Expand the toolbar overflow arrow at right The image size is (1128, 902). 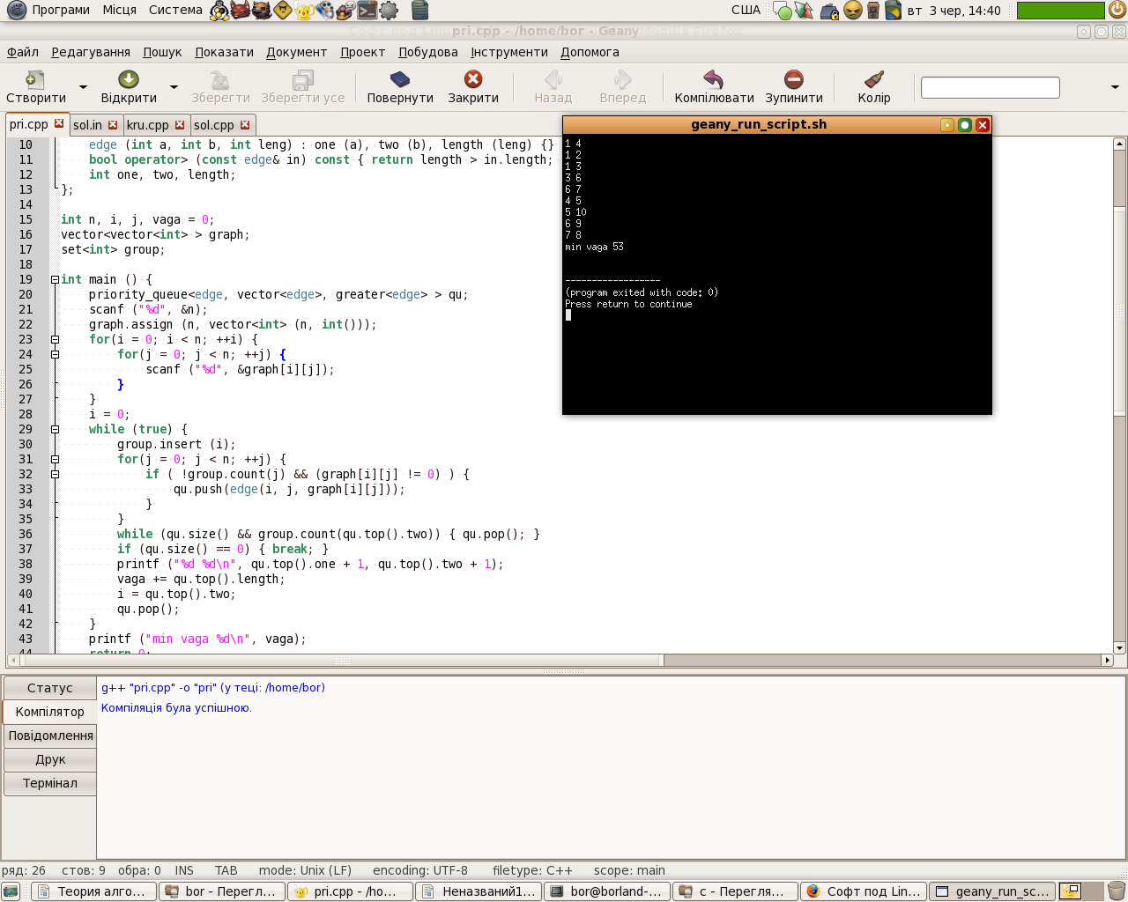coord(1115,87)
